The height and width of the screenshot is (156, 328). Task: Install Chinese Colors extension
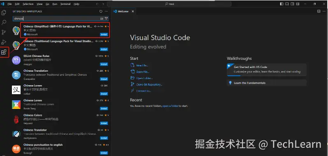coord(104,123)
